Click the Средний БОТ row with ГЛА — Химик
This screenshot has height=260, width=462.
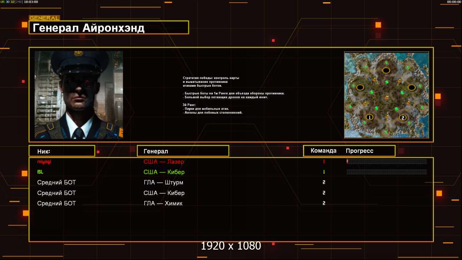pyautogui.click(x=231, y=204)
